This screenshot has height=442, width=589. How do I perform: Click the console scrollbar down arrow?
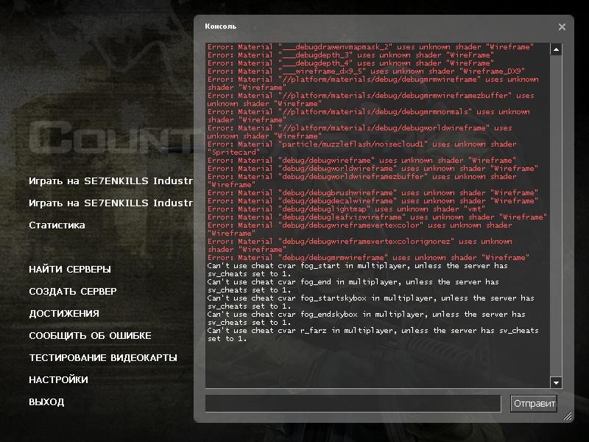[556, 382]
